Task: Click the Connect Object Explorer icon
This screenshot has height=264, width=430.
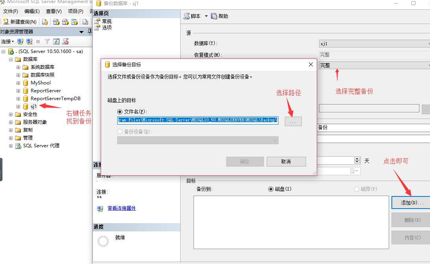Action: click(x=20, y=41)
